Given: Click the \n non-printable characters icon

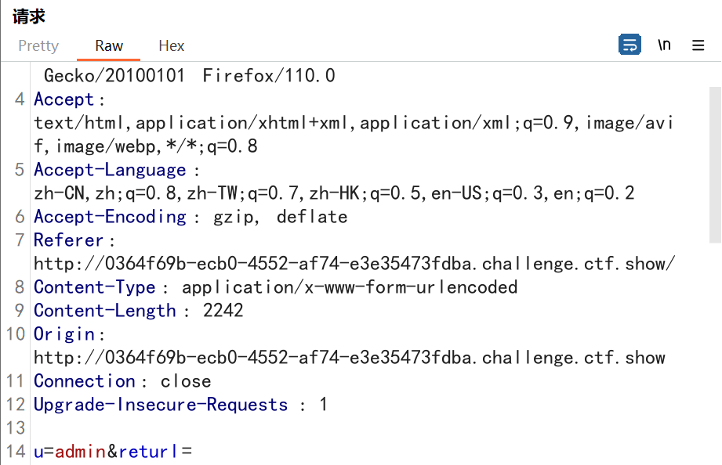Looking at the screenshot, I should [x=664, y=45].
